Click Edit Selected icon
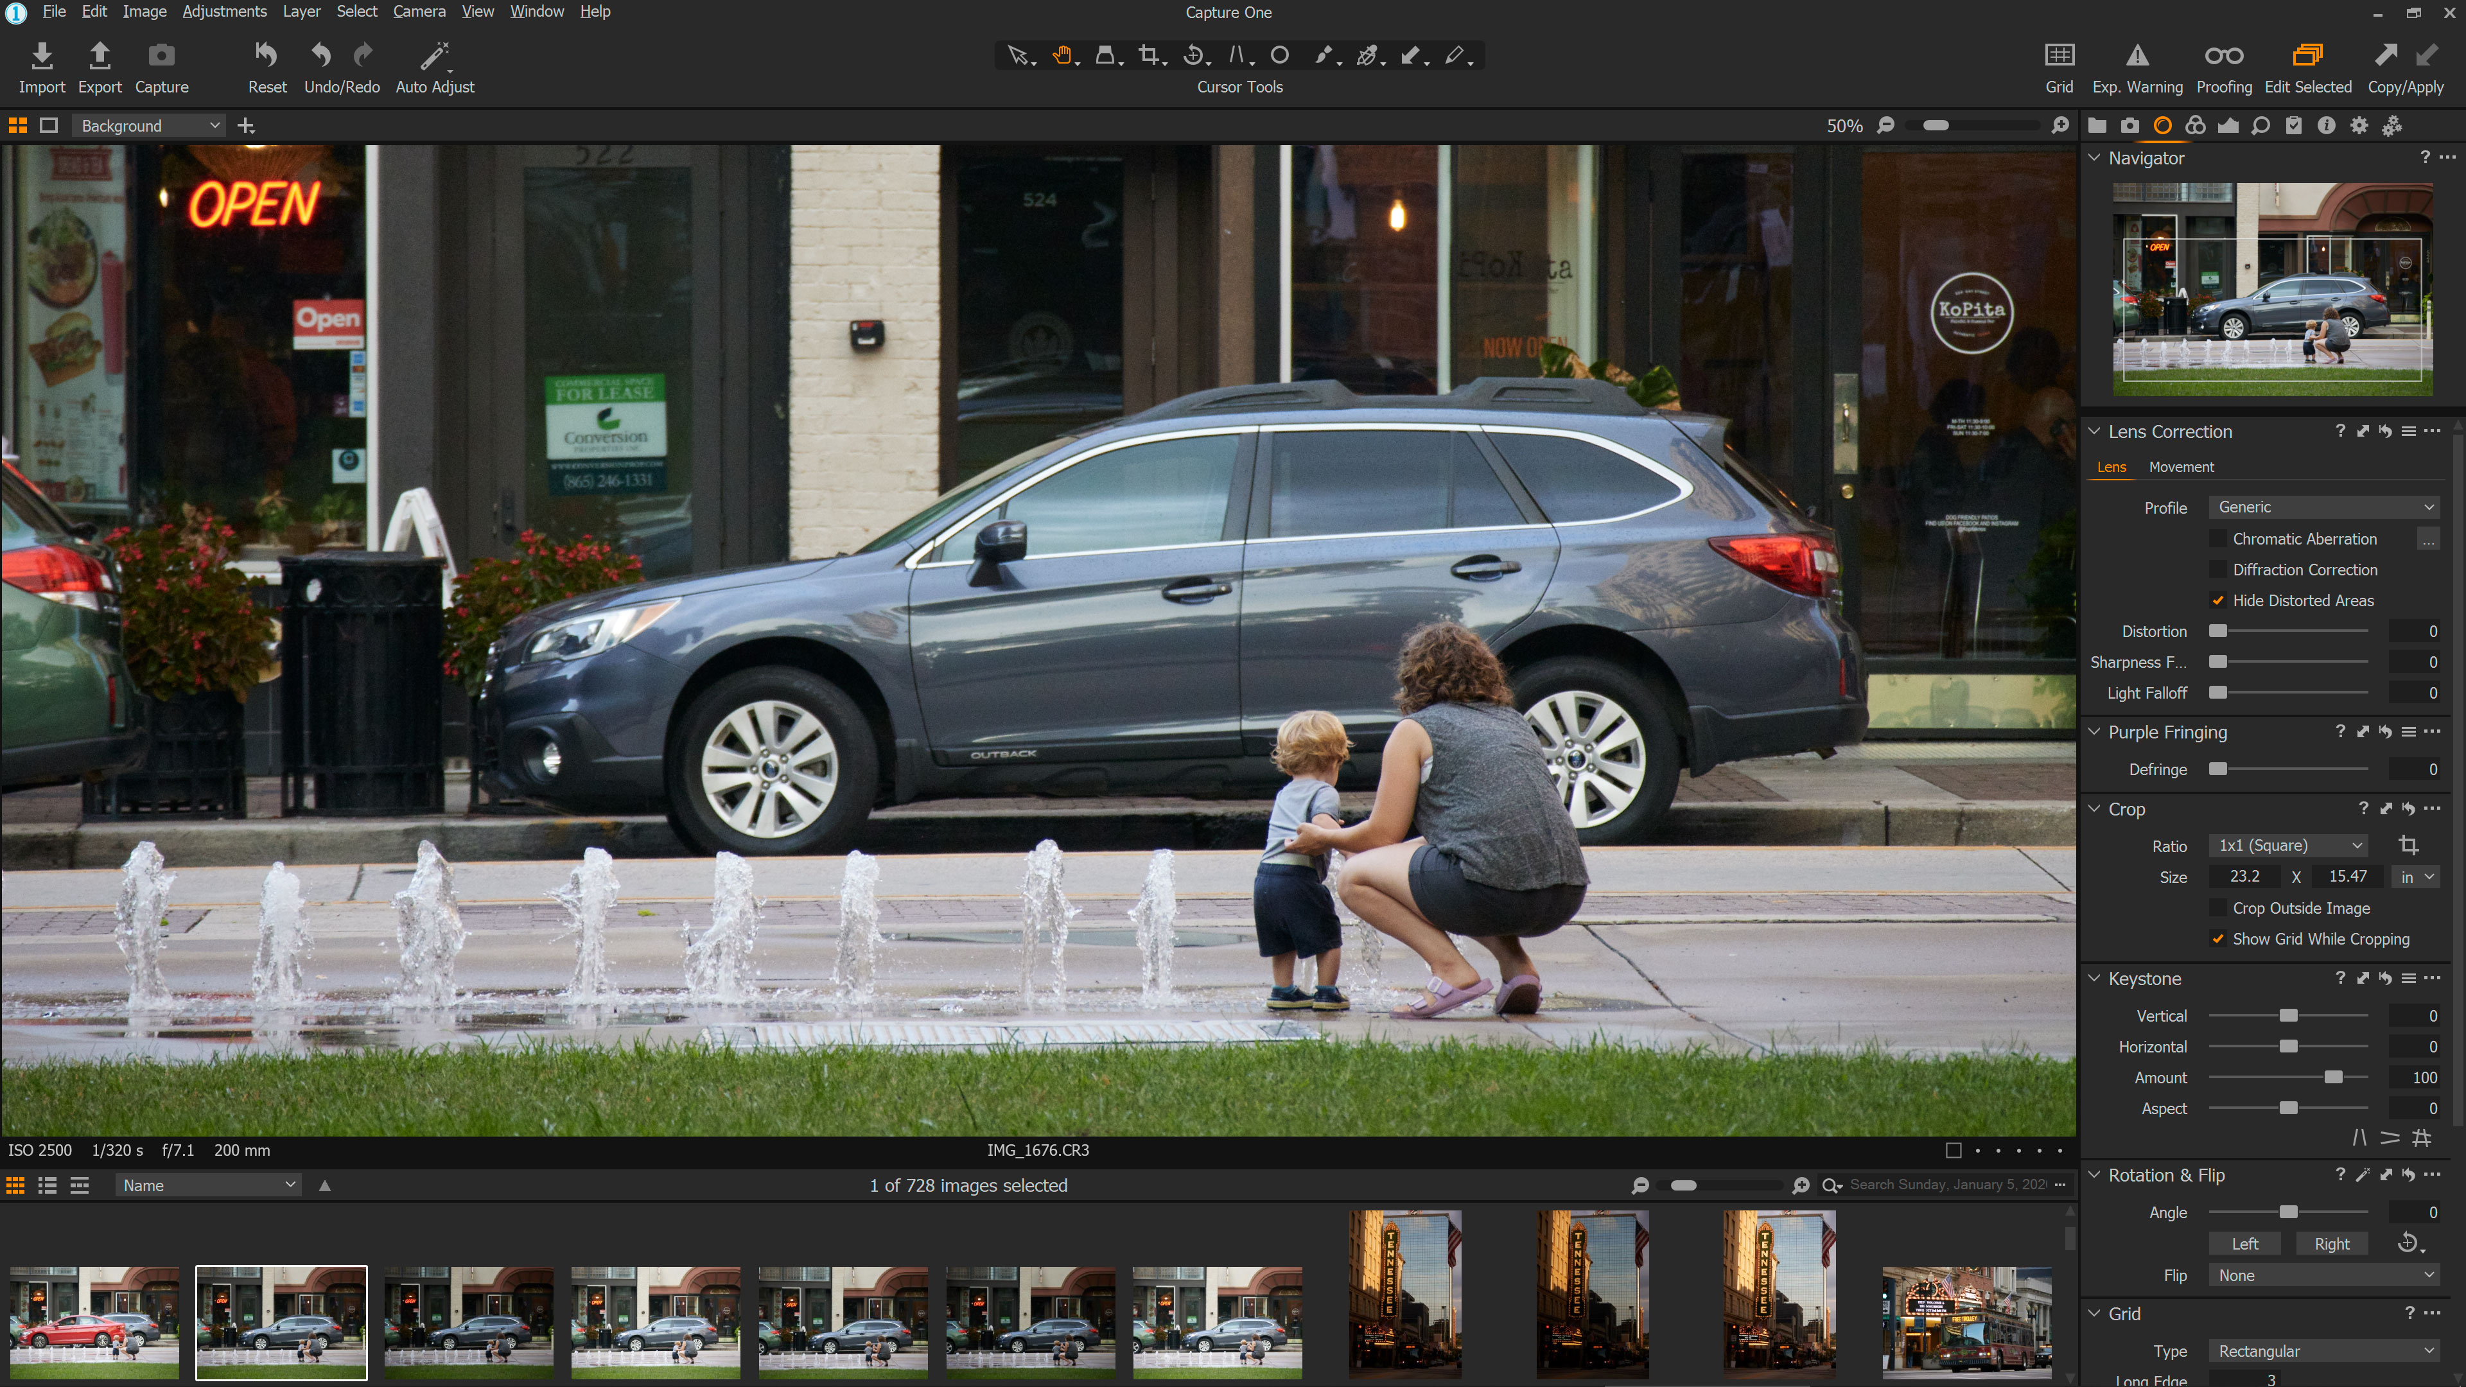2466x1387 pixels. click(x=2307, y=55)
